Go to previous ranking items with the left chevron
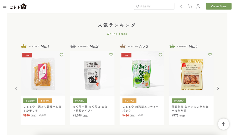The image size is (234, 135). (x=16, y=88)
